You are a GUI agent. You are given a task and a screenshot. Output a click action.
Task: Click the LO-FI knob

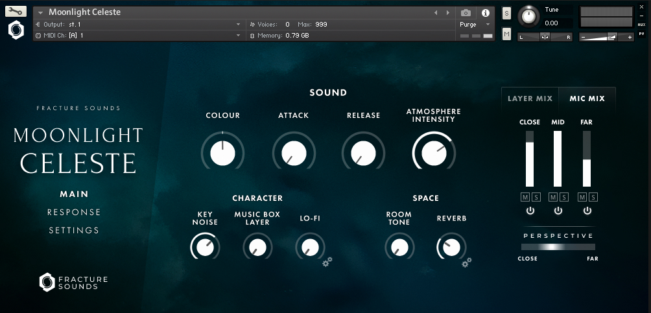(310, 248)
